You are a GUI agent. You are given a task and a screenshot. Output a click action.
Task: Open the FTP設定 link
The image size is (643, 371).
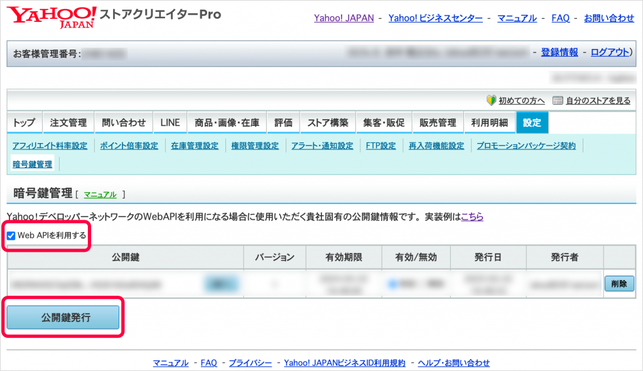pos(381,146)
